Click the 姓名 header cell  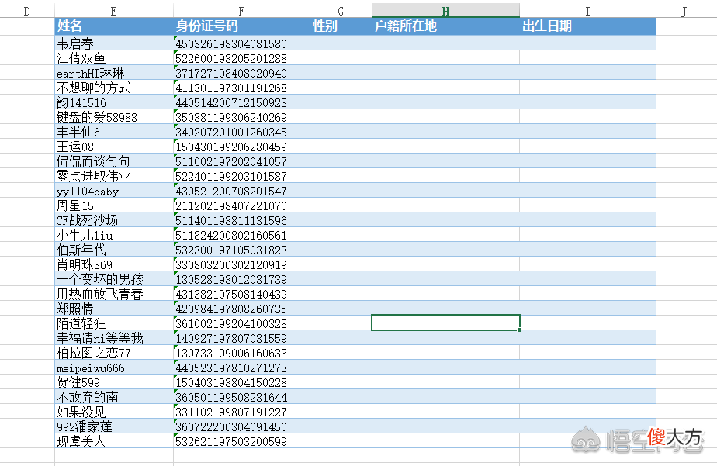pyautogui.click(x=114, y=26)
